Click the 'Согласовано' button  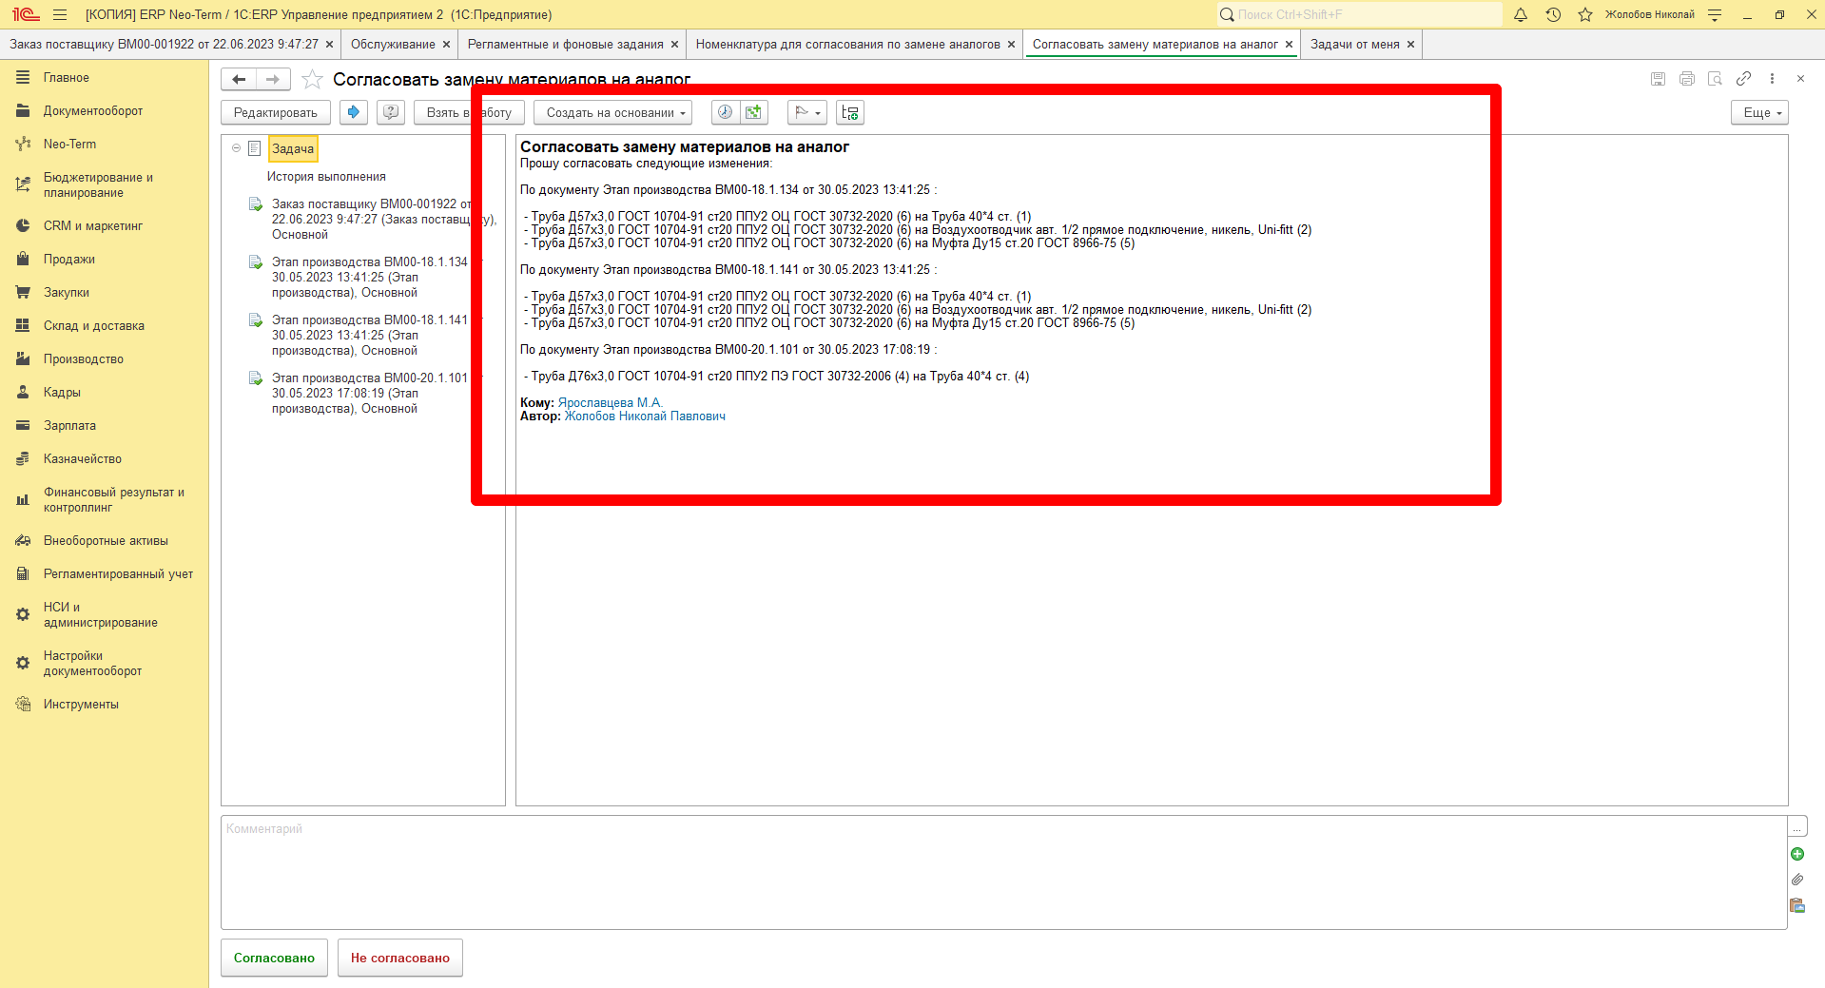pyautogui.click(x=274, y=958)
